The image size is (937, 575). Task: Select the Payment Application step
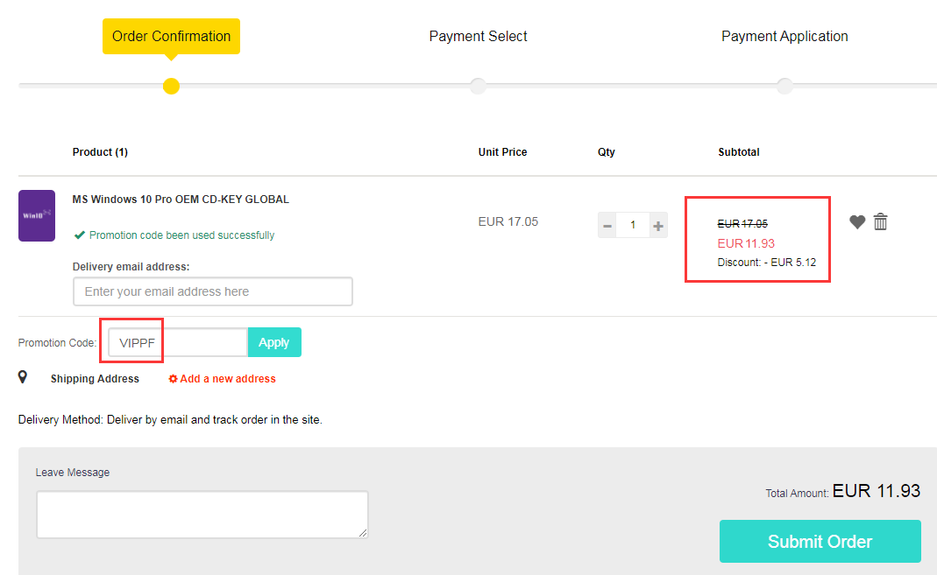coord(784,37)
